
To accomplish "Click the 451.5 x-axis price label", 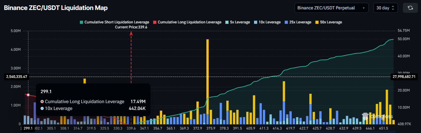I will tap(383, 128).
